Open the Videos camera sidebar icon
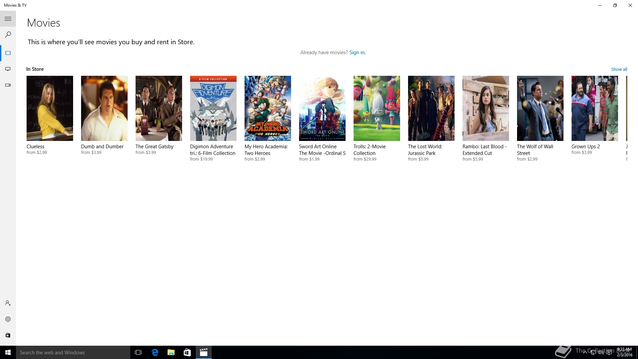 pos(8,85)
